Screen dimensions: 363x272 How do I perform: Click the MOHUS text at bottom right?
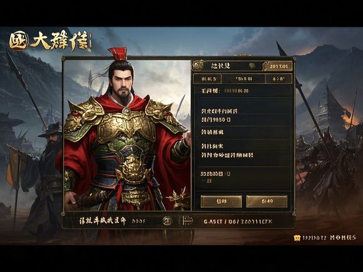point(343,238)
